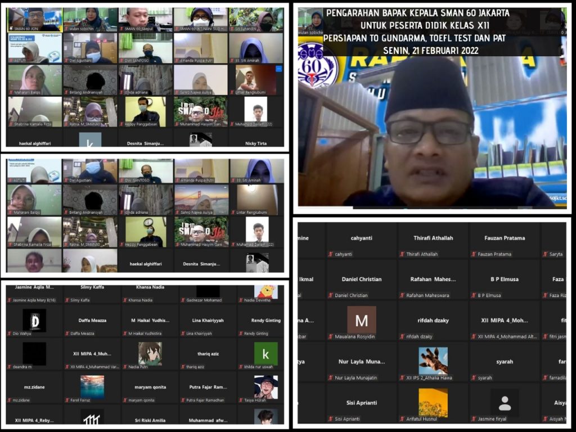Select the highlighted SMAN 60 JON video tile
This screenshot has width=576, height=432.
pyautogui.click(x=34, y=20)
